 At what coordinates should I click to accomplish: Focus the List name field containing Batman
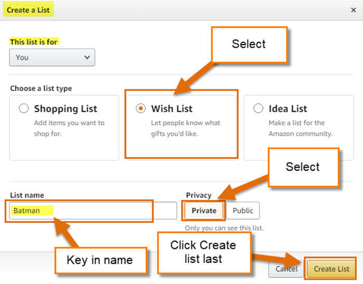93,211
